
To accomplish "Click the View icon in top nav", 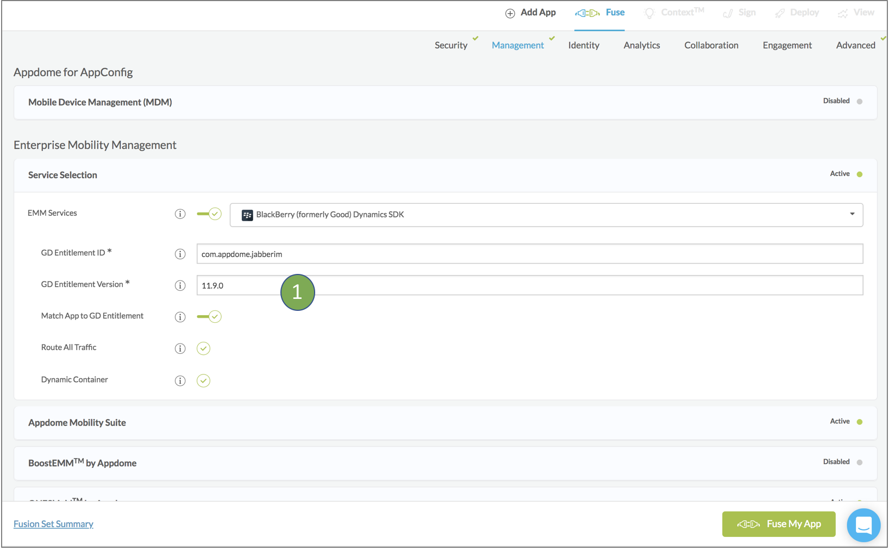I will (x=843, y=14).
